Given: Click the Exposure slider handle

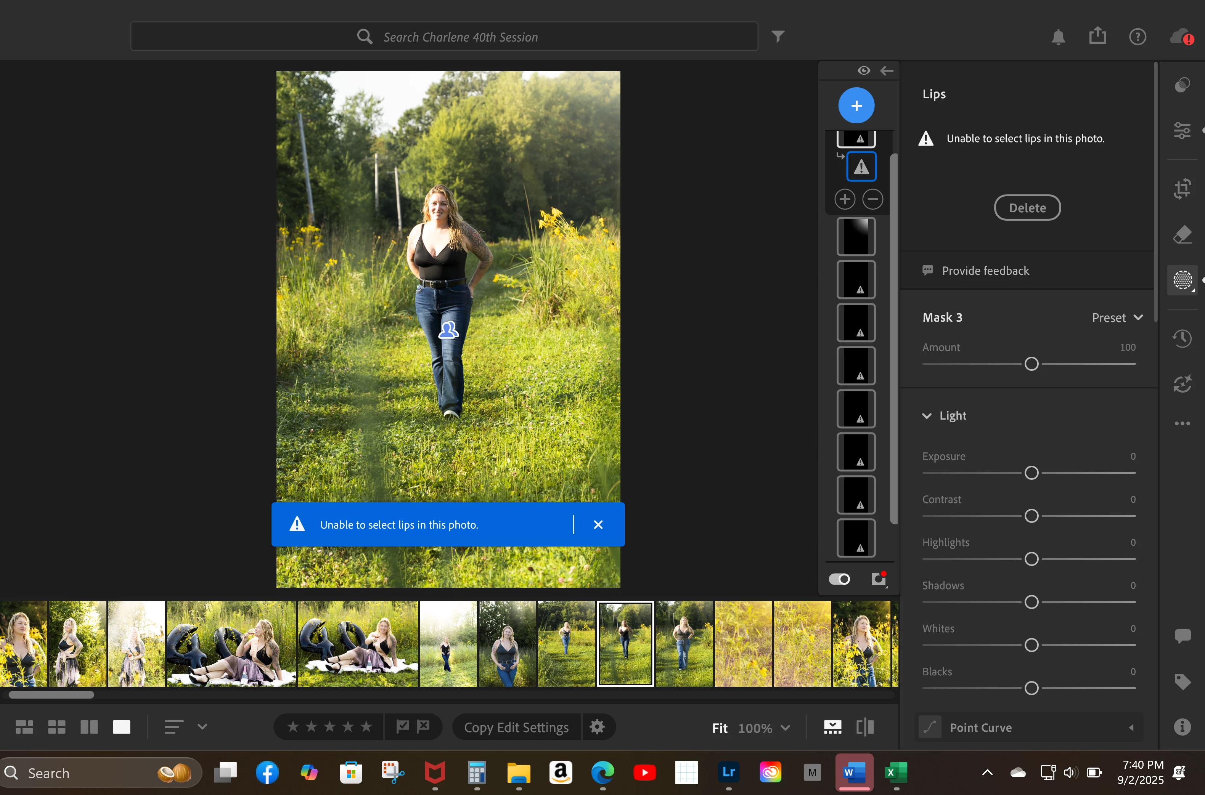Looking at the screenshot, I should tap(1031, 473).
